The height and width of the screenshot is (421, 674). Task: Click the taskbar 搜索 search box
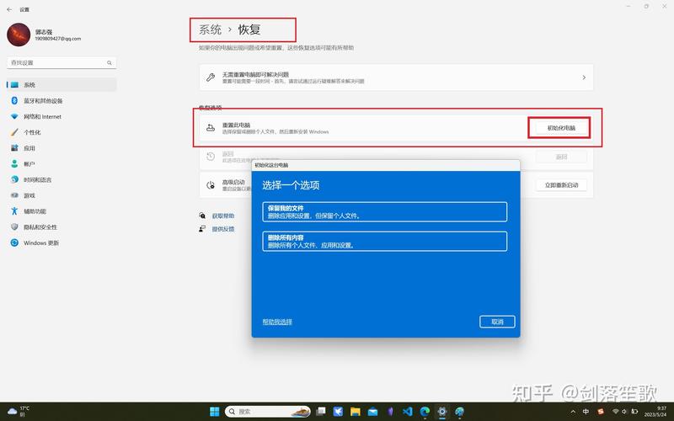267,412
